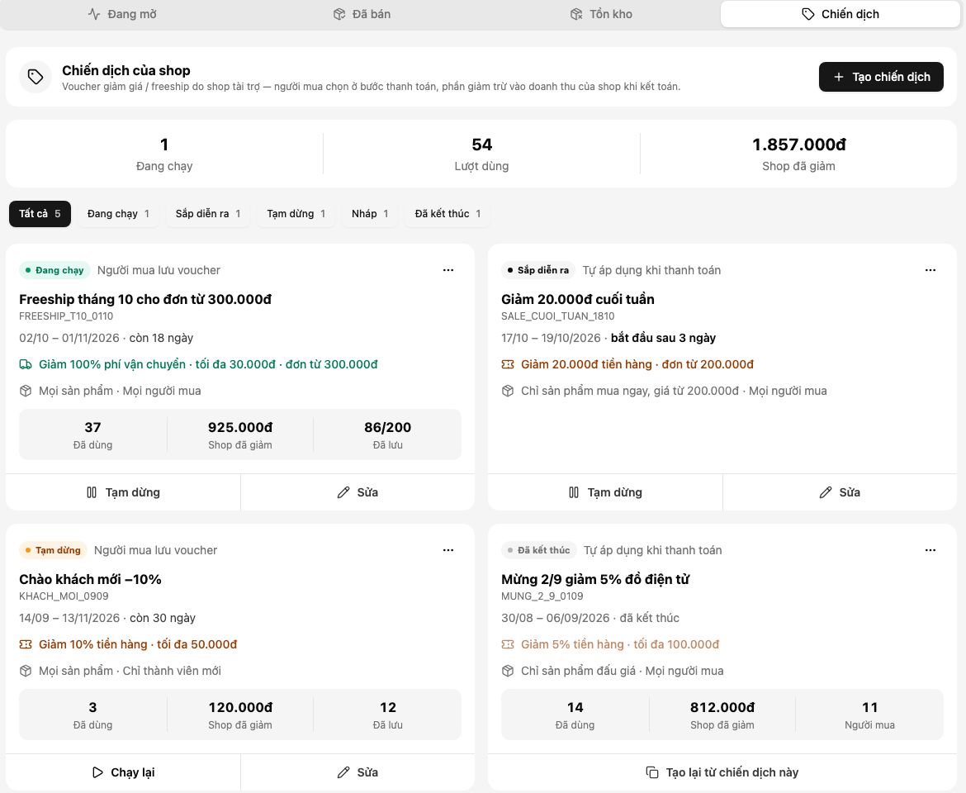
Task: Click the Tạm dừng status badge on Chào khách mới
Action: click(53, 550)
